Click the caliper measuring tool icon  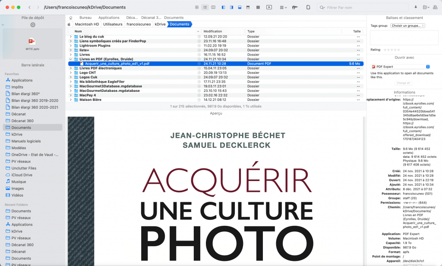(295, 7)
